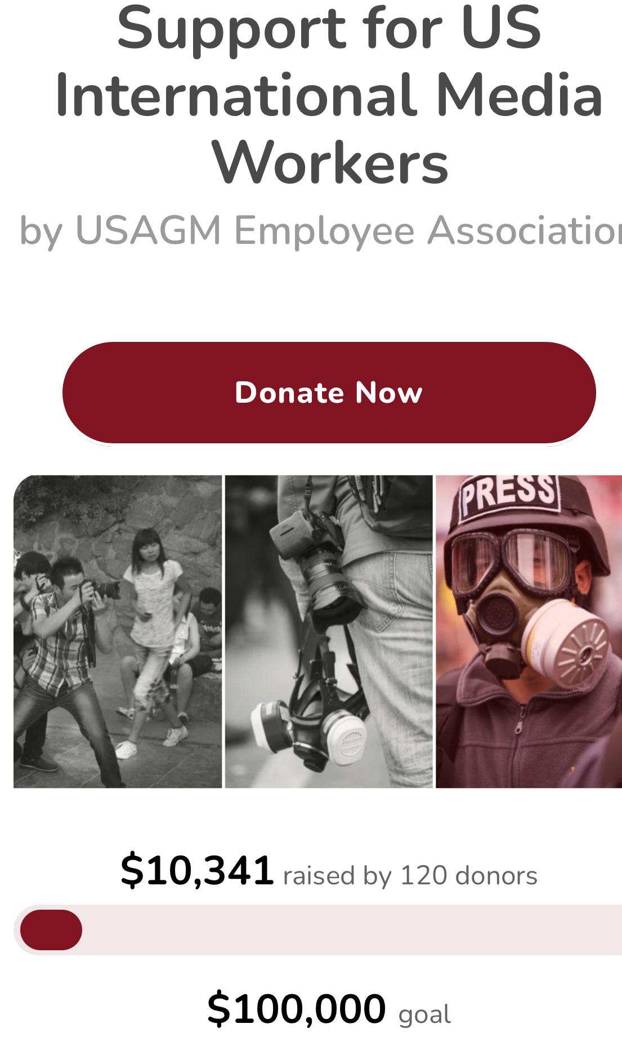Click the Donate Now button
The image size is (622, 1046).
tap(329, 393)
